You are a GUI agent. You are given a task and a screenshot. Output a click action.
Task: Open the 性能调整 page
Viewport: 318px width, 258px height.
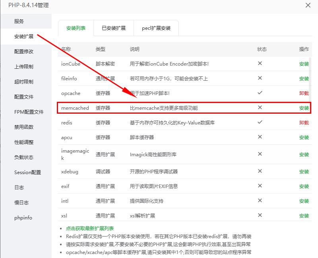coord(25,142)
